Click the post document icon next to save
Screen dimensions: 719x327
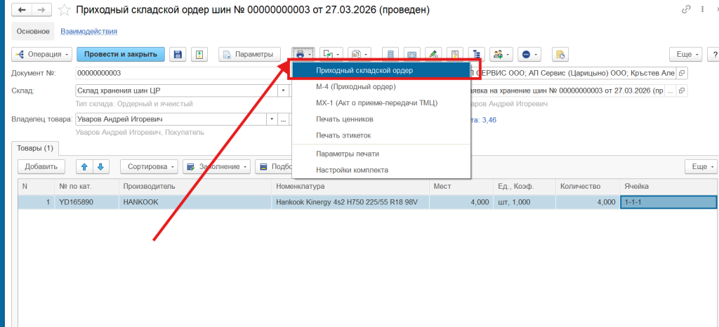click(x=199, y=54)
